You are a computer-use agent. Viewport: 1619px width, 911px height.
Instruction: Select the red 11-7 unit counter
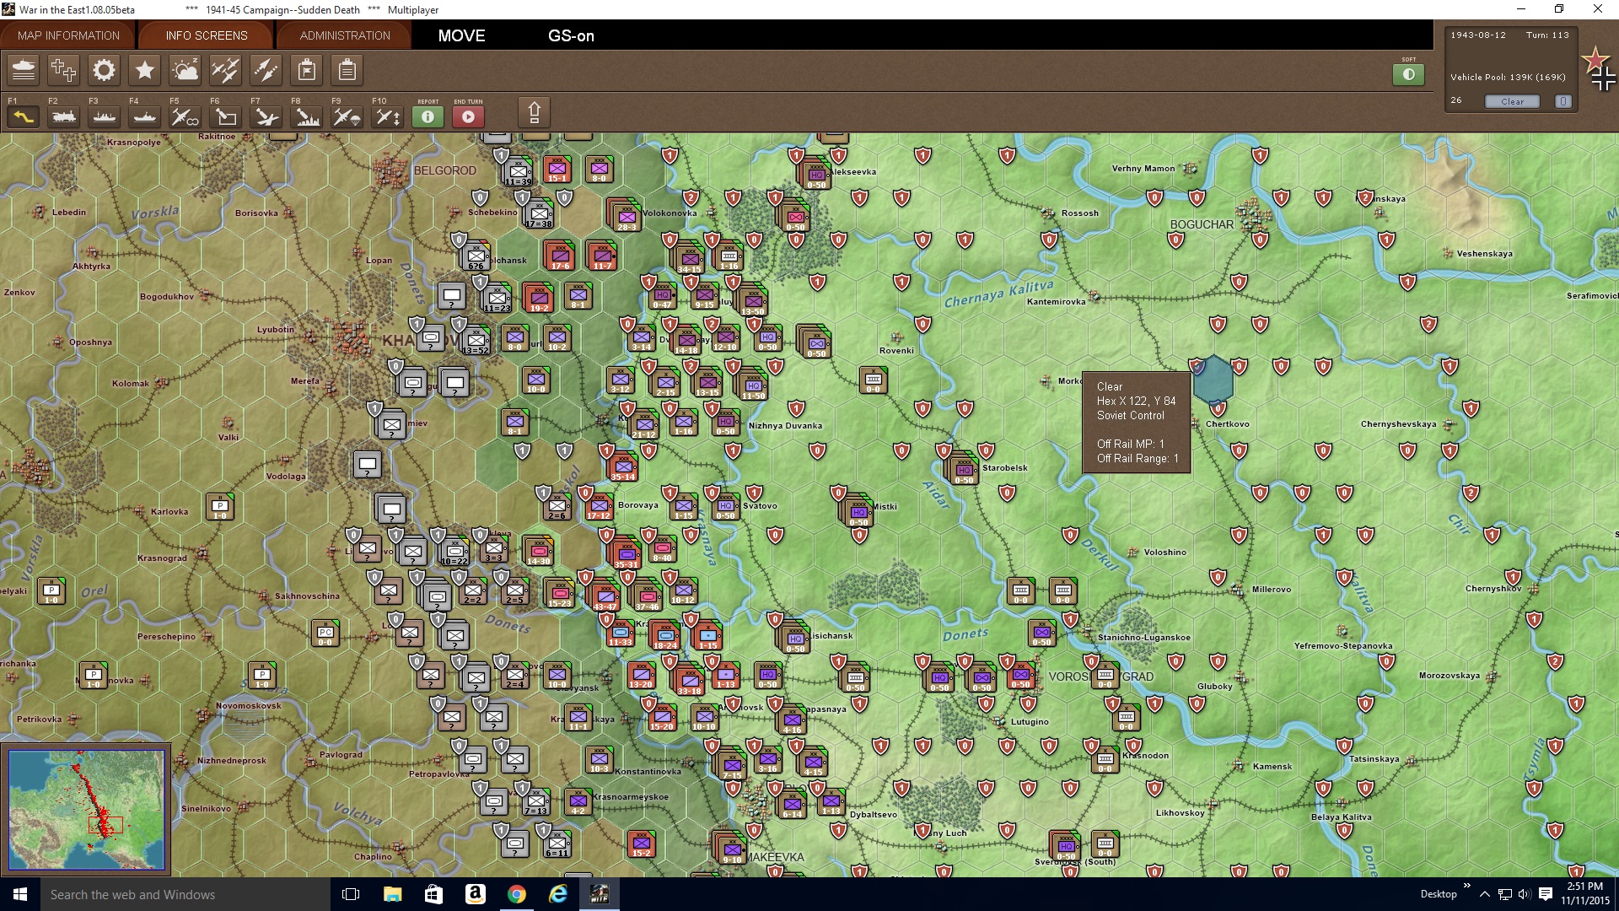pos(601,255)
